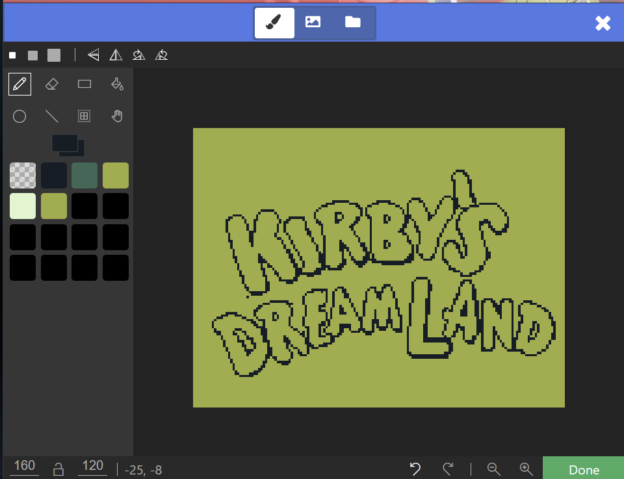Click the Done button

(x=584, y=468)
